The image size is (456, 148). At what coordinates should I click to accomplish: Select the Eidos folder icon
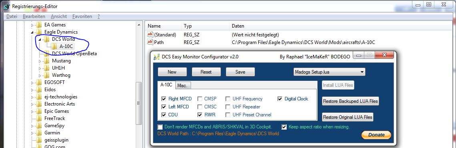[39, 90]
